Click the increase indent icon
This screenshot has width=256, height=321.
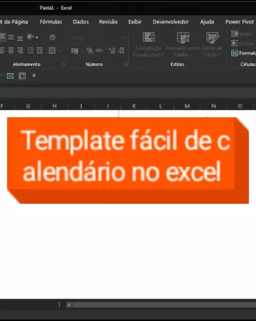[x=39, y=50]
